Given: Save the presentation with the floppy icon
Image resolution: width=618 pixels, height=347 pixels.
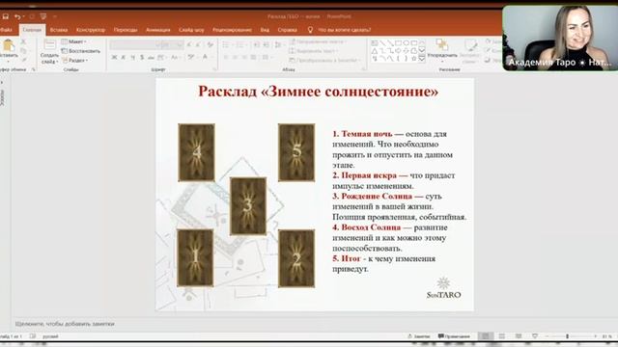Looking at the screenshot, I should click(x=6, y=16).
